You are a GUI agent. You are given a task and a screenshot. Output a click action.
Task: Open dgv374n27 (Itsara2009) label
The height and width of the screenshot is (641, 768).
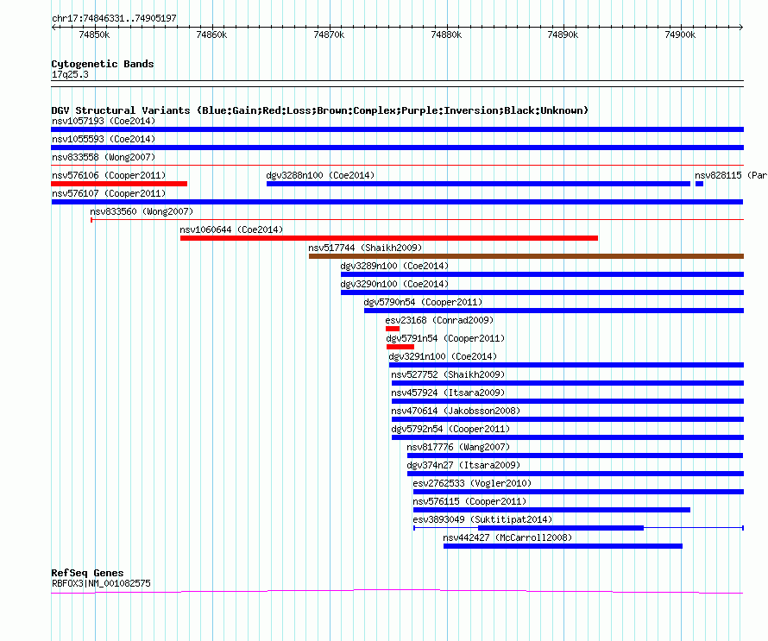tap(463, 465)
